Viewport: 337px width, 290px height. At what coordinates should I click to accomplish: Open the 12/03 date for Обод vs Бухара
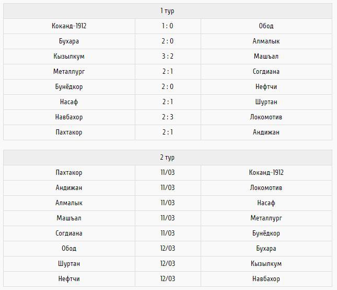pos(168,249)
